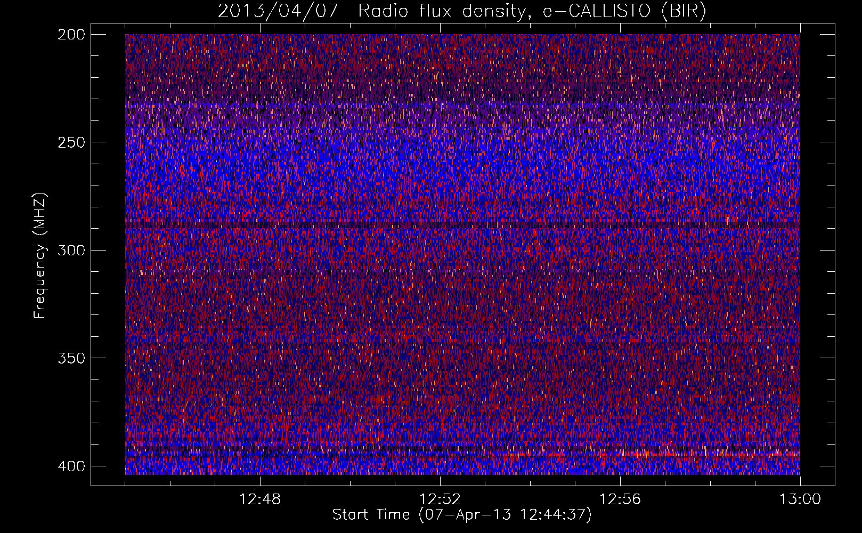
Task: Click the 350 frequency tick label
Action: 71,358
